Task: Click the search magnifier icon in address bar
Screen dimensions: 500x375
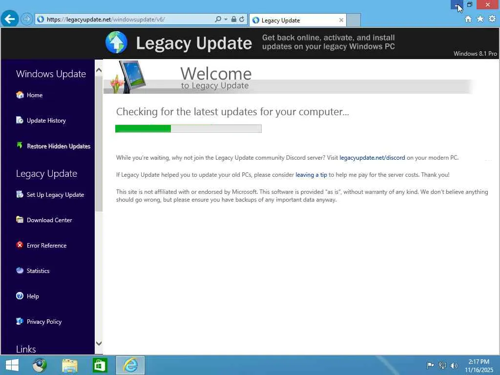Action: tap(218, 19)
